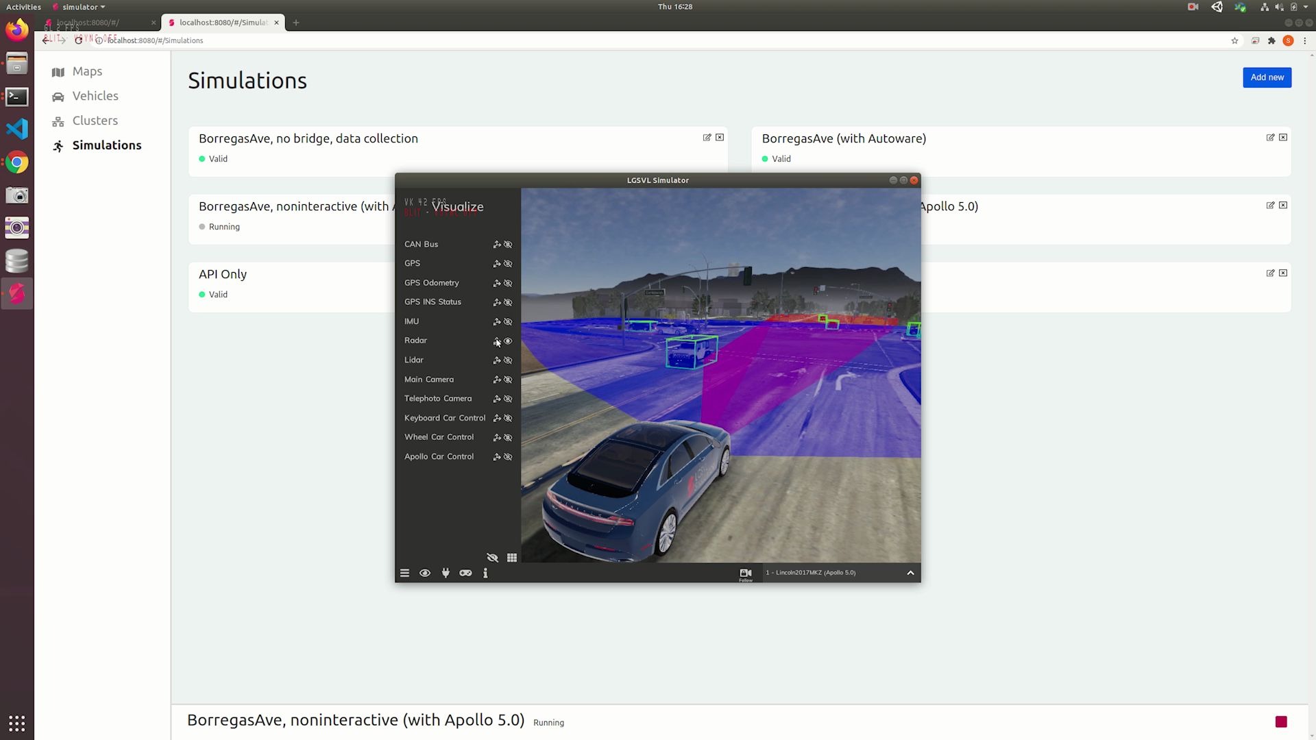The image size is (1316, 740).
Task: Click the hide-all visualizations eye-slash icon
Action: (x=492, y=558)
